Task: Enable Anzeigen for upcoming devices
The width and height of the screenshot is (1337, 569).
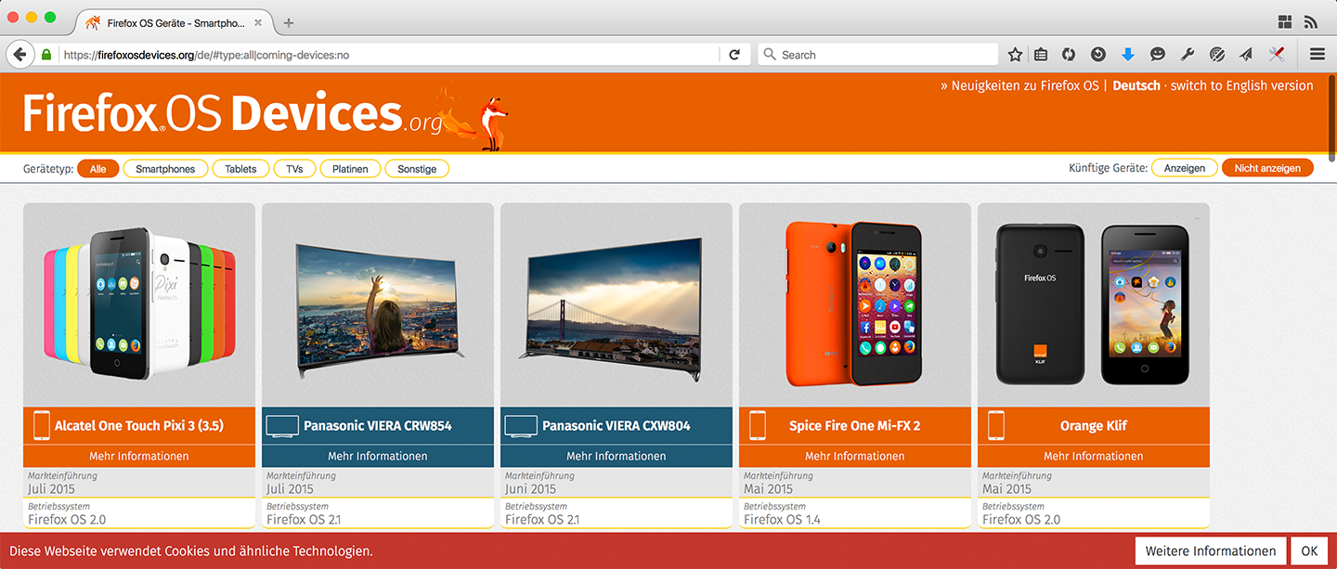Action: coord(1184,168)
